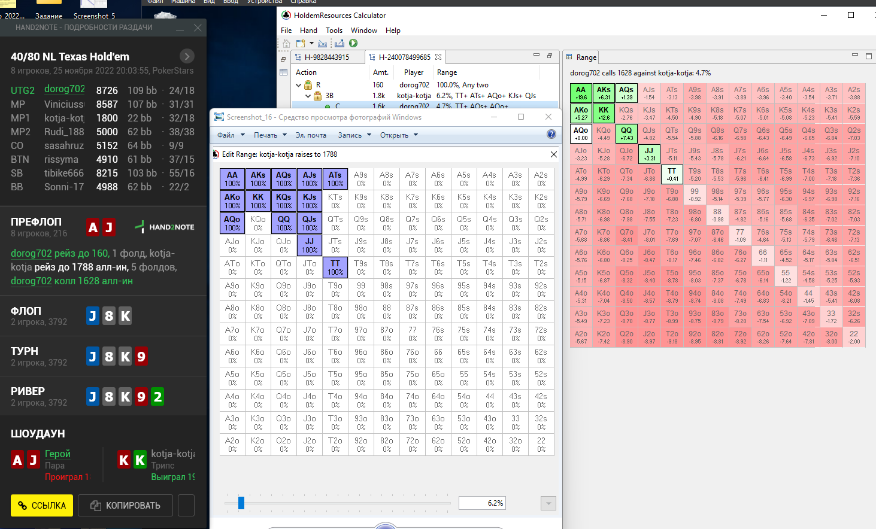Viewport: 876px width, 529px height.
Task: Click the restore view icon left of hand tabs
Action: pyautogui.click(x=283, y=59)
